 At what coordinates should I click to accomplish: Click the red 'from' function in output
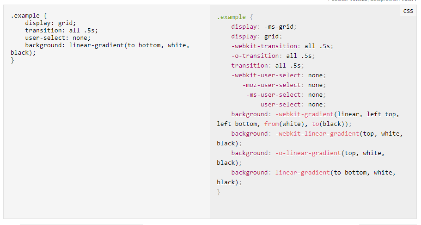[x=271, y=124]
